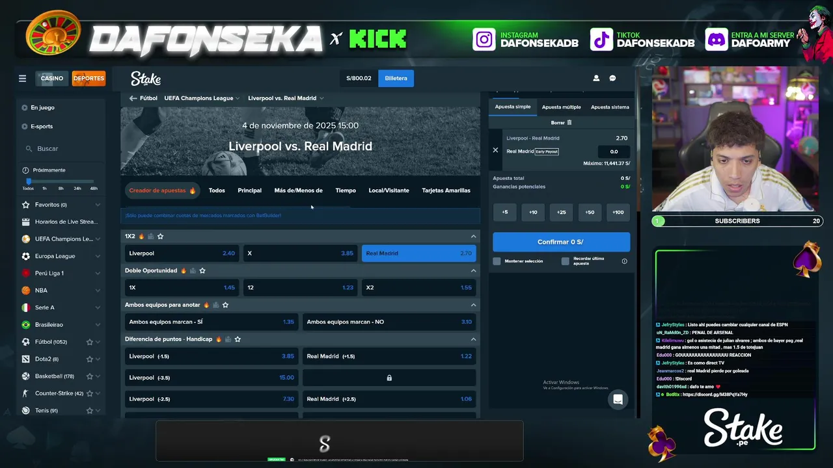Image resolution: width=833 pixels, height=468 pixels.
Task: Check the Recordar última apuesta checkbox
Action: 566,261
